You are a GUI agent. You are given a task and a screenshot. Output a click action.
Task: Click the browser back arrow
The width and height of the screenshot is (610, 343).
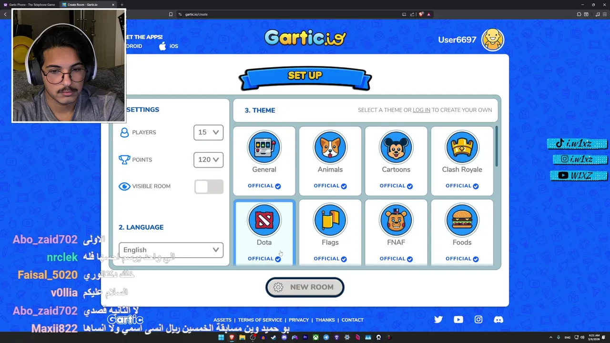click(5, 14)
